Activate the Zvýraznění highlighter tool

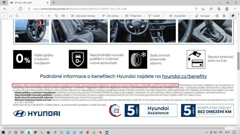coord(178,16)
